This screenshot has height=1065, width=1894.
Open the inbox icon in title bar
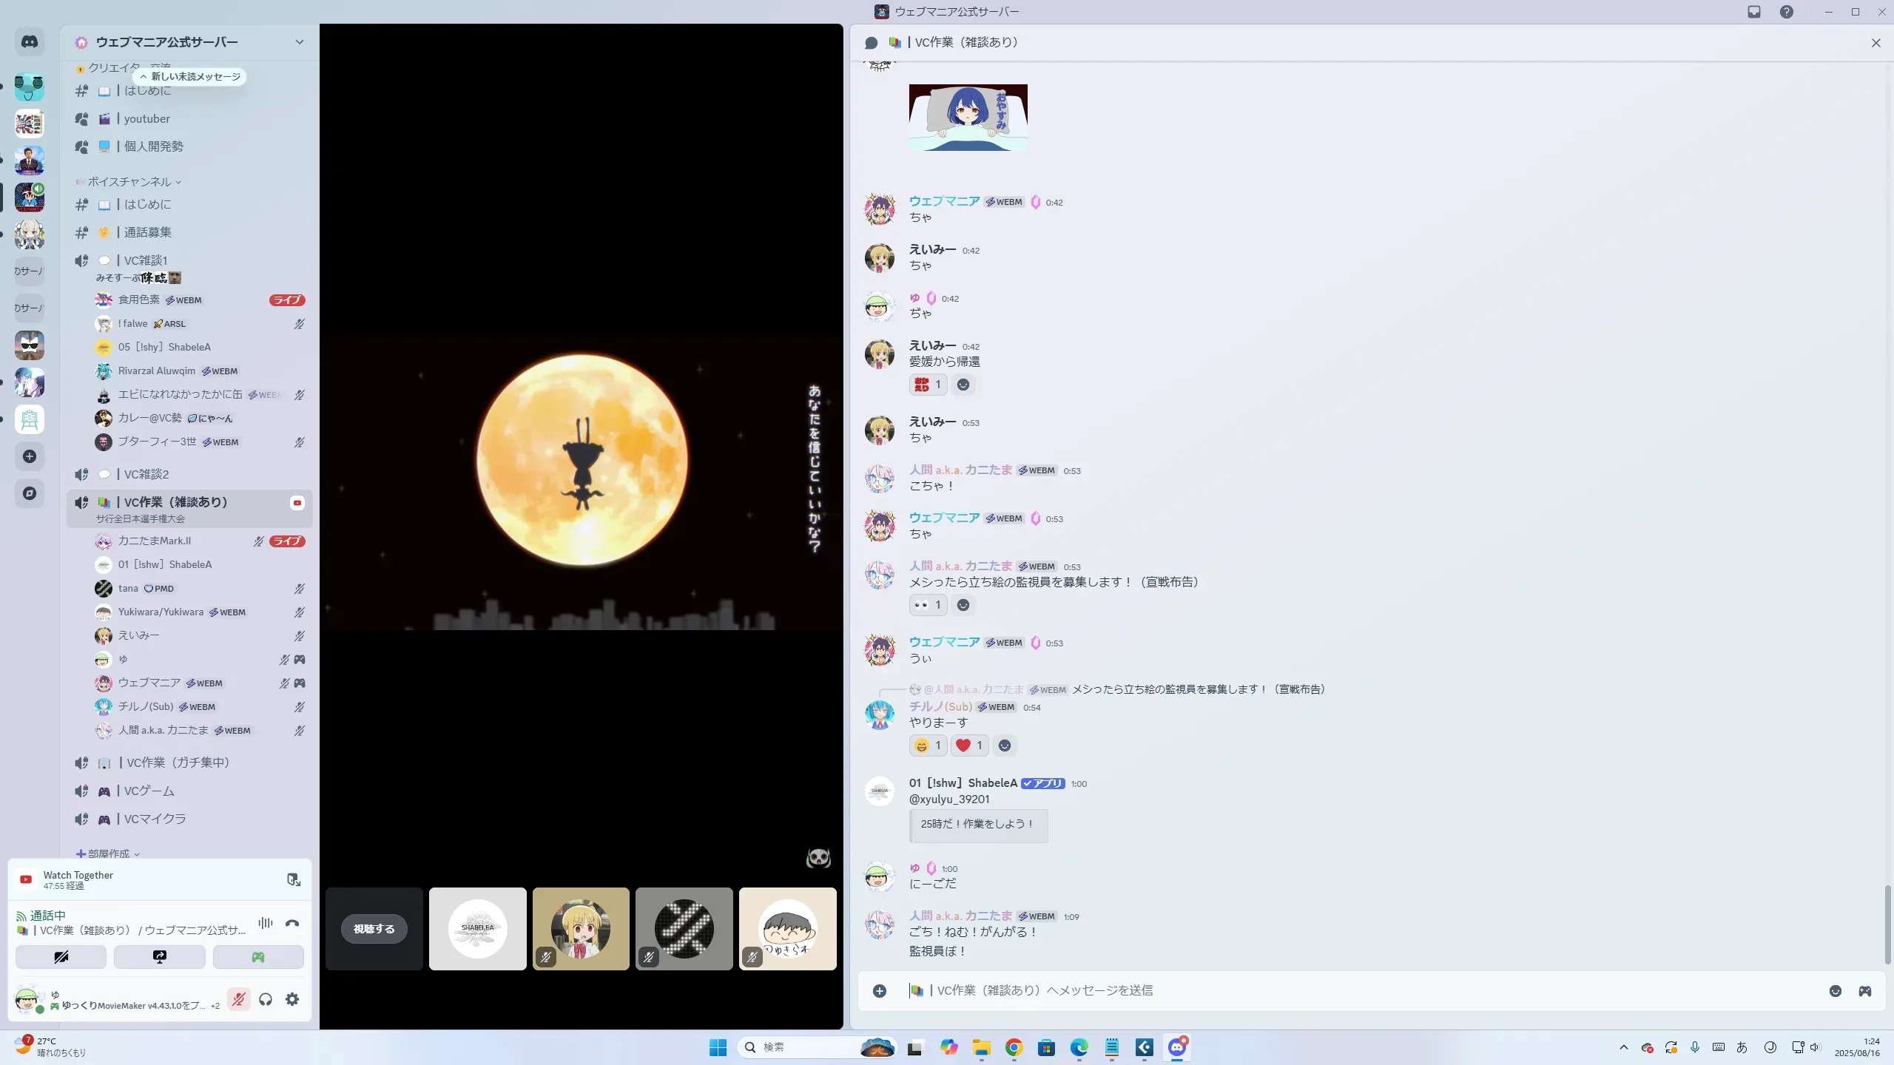(x=1753, y=12)
